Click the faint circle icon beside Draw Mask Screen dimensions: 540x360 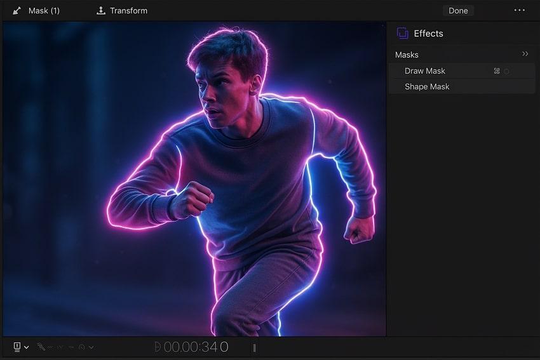coord(506,71)
